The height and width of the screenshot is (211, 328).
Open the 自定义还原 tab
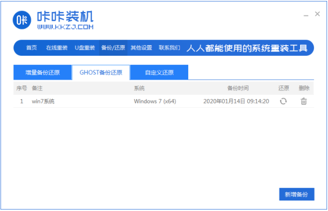coord(159,73)
